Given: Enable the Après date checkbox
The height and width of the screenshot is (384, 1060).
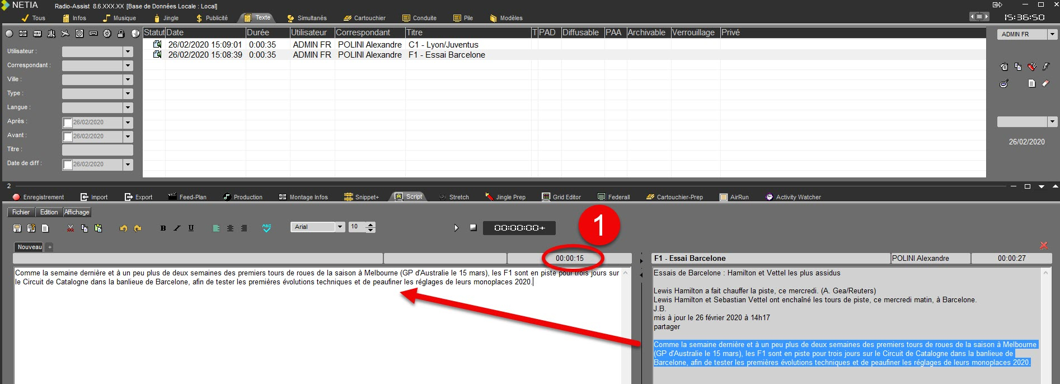Looking at the screenshot, I should [x=68, y=123].
